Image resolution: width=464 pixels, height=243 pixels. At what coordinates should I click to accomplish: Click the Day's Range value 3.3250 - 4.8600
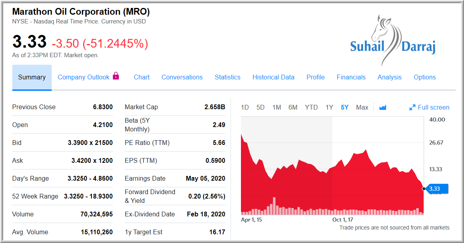pyautogui.click(x=90, y=179)
